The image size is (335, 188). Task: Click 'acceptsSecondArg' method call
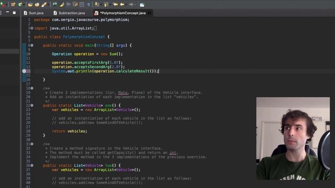click(x=92, y=67)
